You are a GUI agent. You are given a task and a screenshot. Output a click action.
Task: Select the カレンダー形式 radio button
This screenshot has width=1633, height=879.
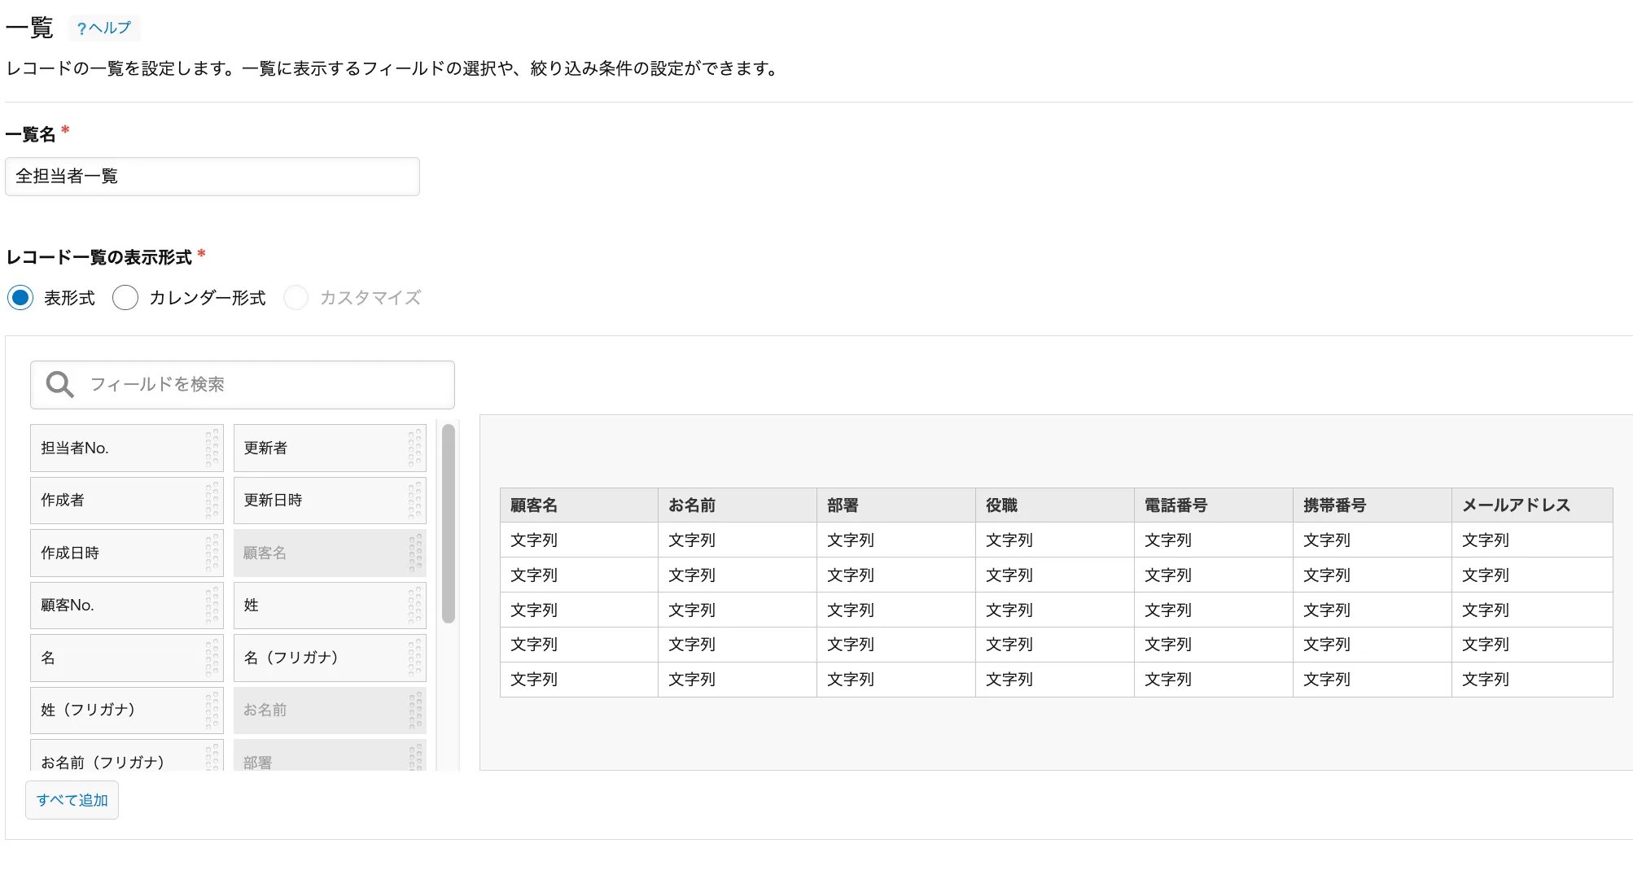(x=125, y=298)
